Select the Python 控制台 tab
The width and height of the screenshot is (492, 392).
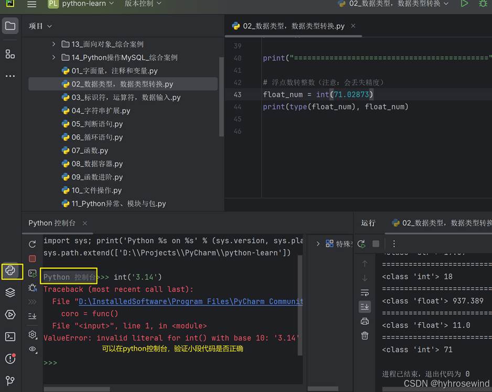pos(52,223)
